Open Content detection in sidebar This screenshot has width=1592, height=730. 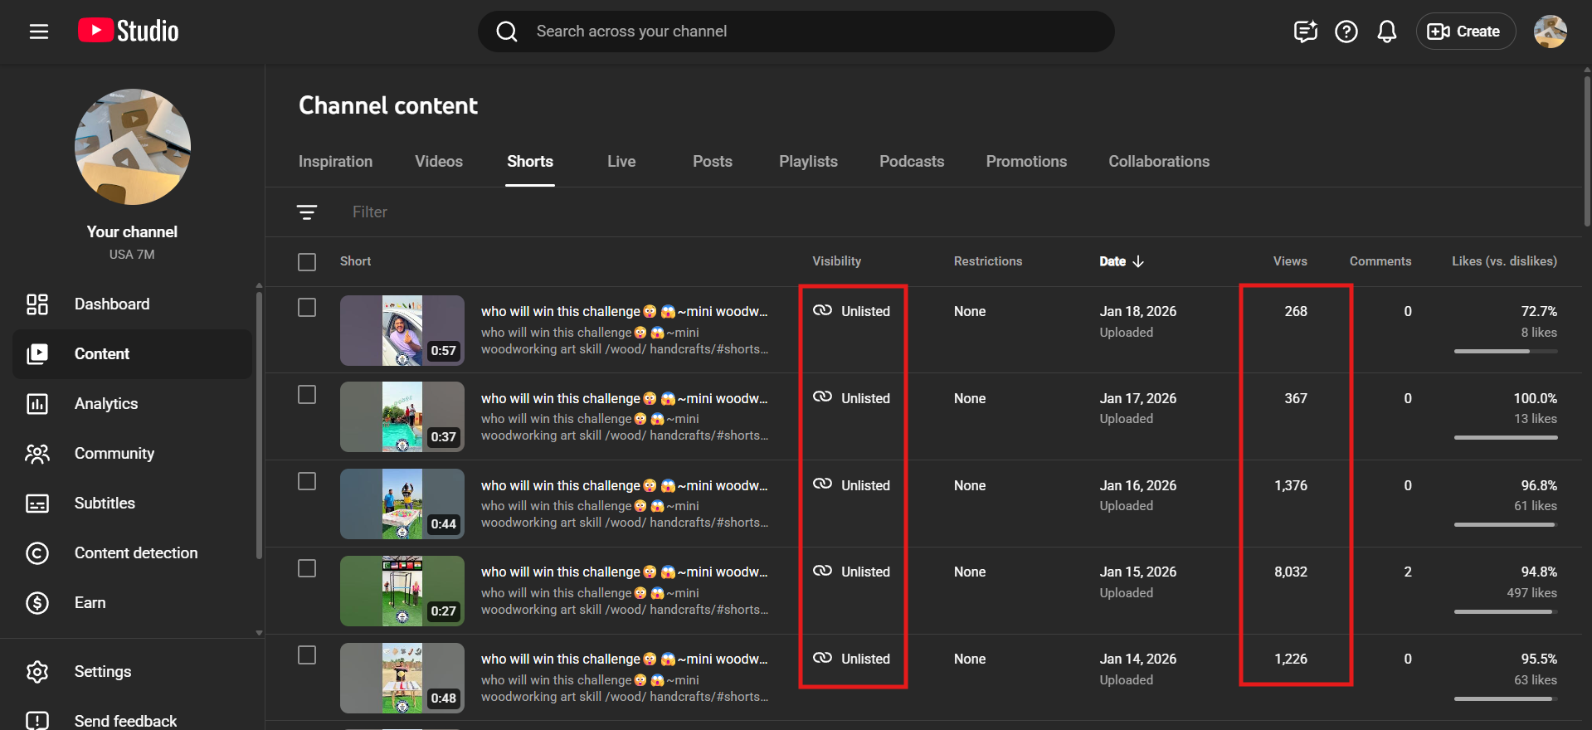pyautogui.click(x=136, y=553)
